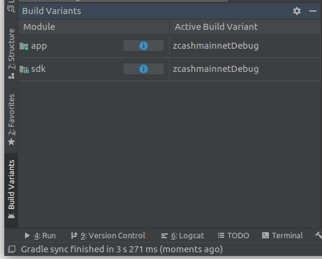Show the Logcat tool window
322x259 pixels.
point(182,236)
